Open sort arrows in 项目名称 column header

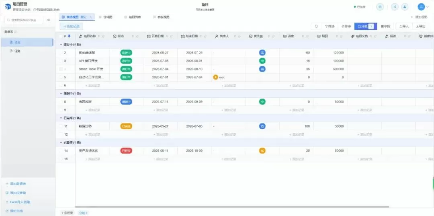click(99, 36)
